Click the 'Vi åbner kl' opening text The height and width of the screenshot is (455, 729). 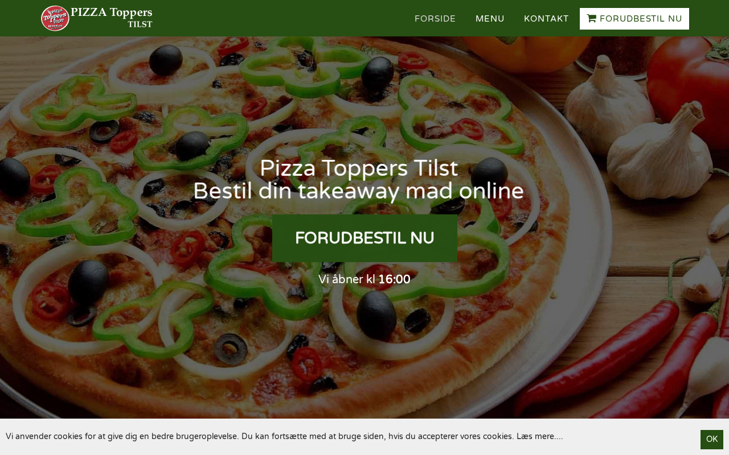coord(347,279)
